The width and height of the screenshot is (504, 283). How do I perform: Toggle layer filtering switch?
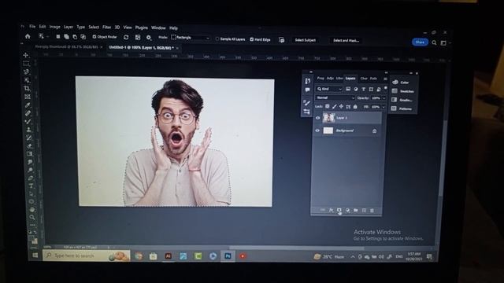coord(386,88)
